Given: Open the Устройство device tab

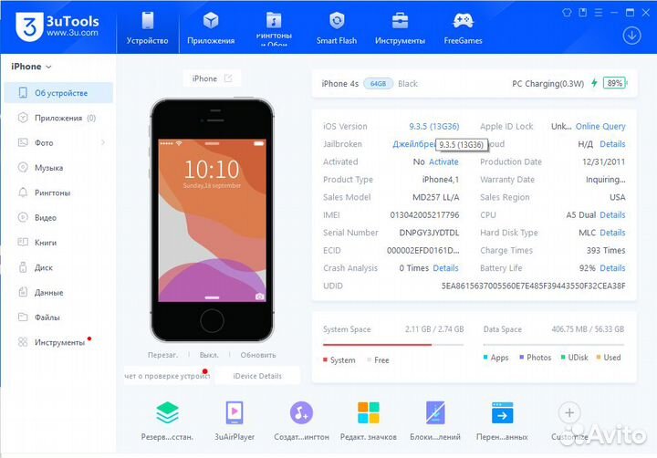Looking at the screenshot, I should coord(148,28).
